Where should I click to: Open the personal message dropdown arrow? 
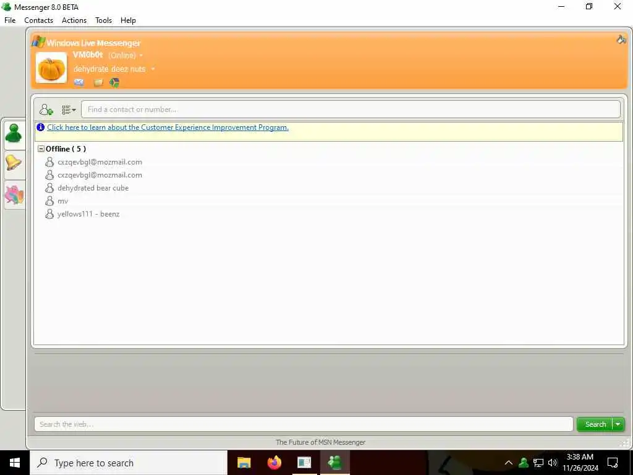click(153, 69)
